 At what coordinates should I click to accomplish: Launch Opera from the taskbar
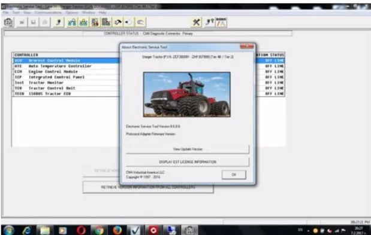point(81,230)
